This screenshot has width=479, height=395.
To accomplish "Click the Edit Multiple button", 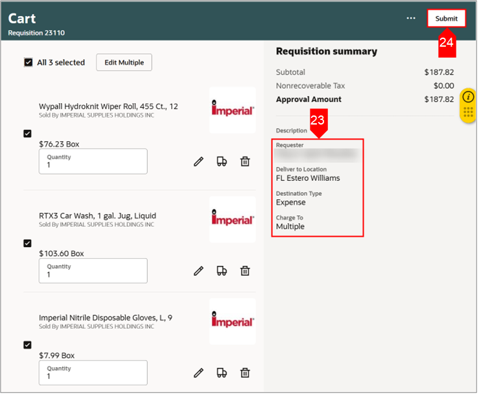I will point(124,63).
